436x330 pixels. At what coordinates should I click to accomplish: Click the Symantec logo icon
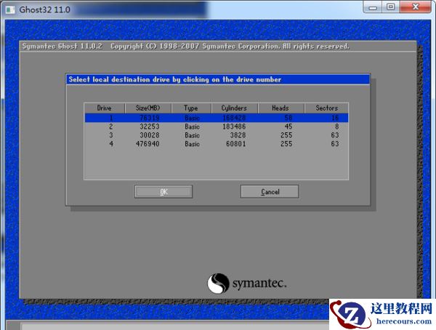[x=218, y=283]
